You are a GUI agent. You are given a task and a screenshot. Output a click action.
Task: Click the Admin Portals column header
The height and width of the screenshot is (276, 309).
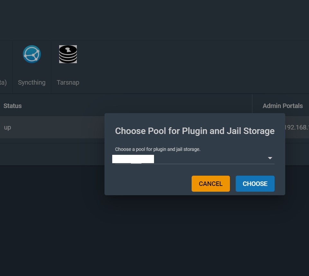click(283, 106)
